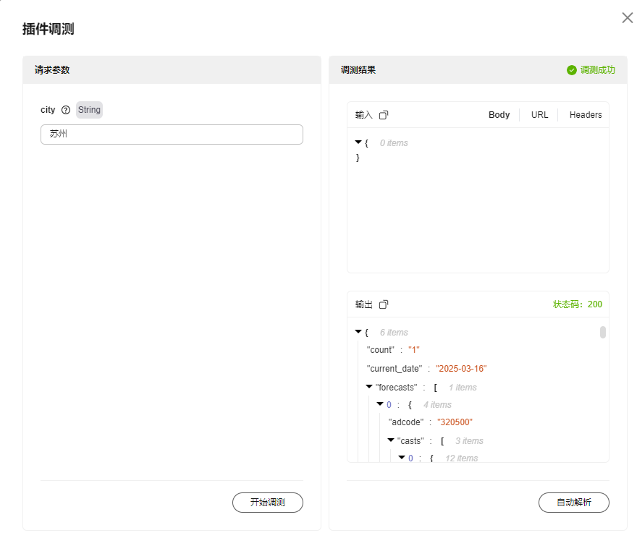Collapse forecasts item 0 object

coord(380,404)
